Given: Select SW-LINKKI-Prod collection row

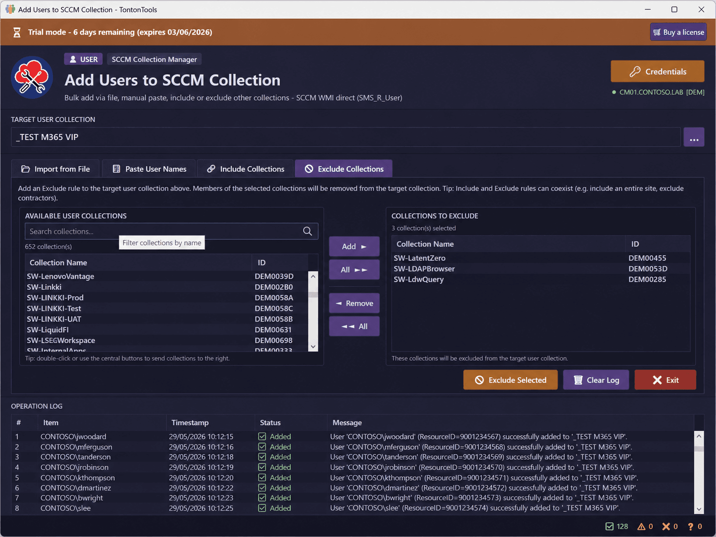Looking at the screenshot, I should point(167,298).
